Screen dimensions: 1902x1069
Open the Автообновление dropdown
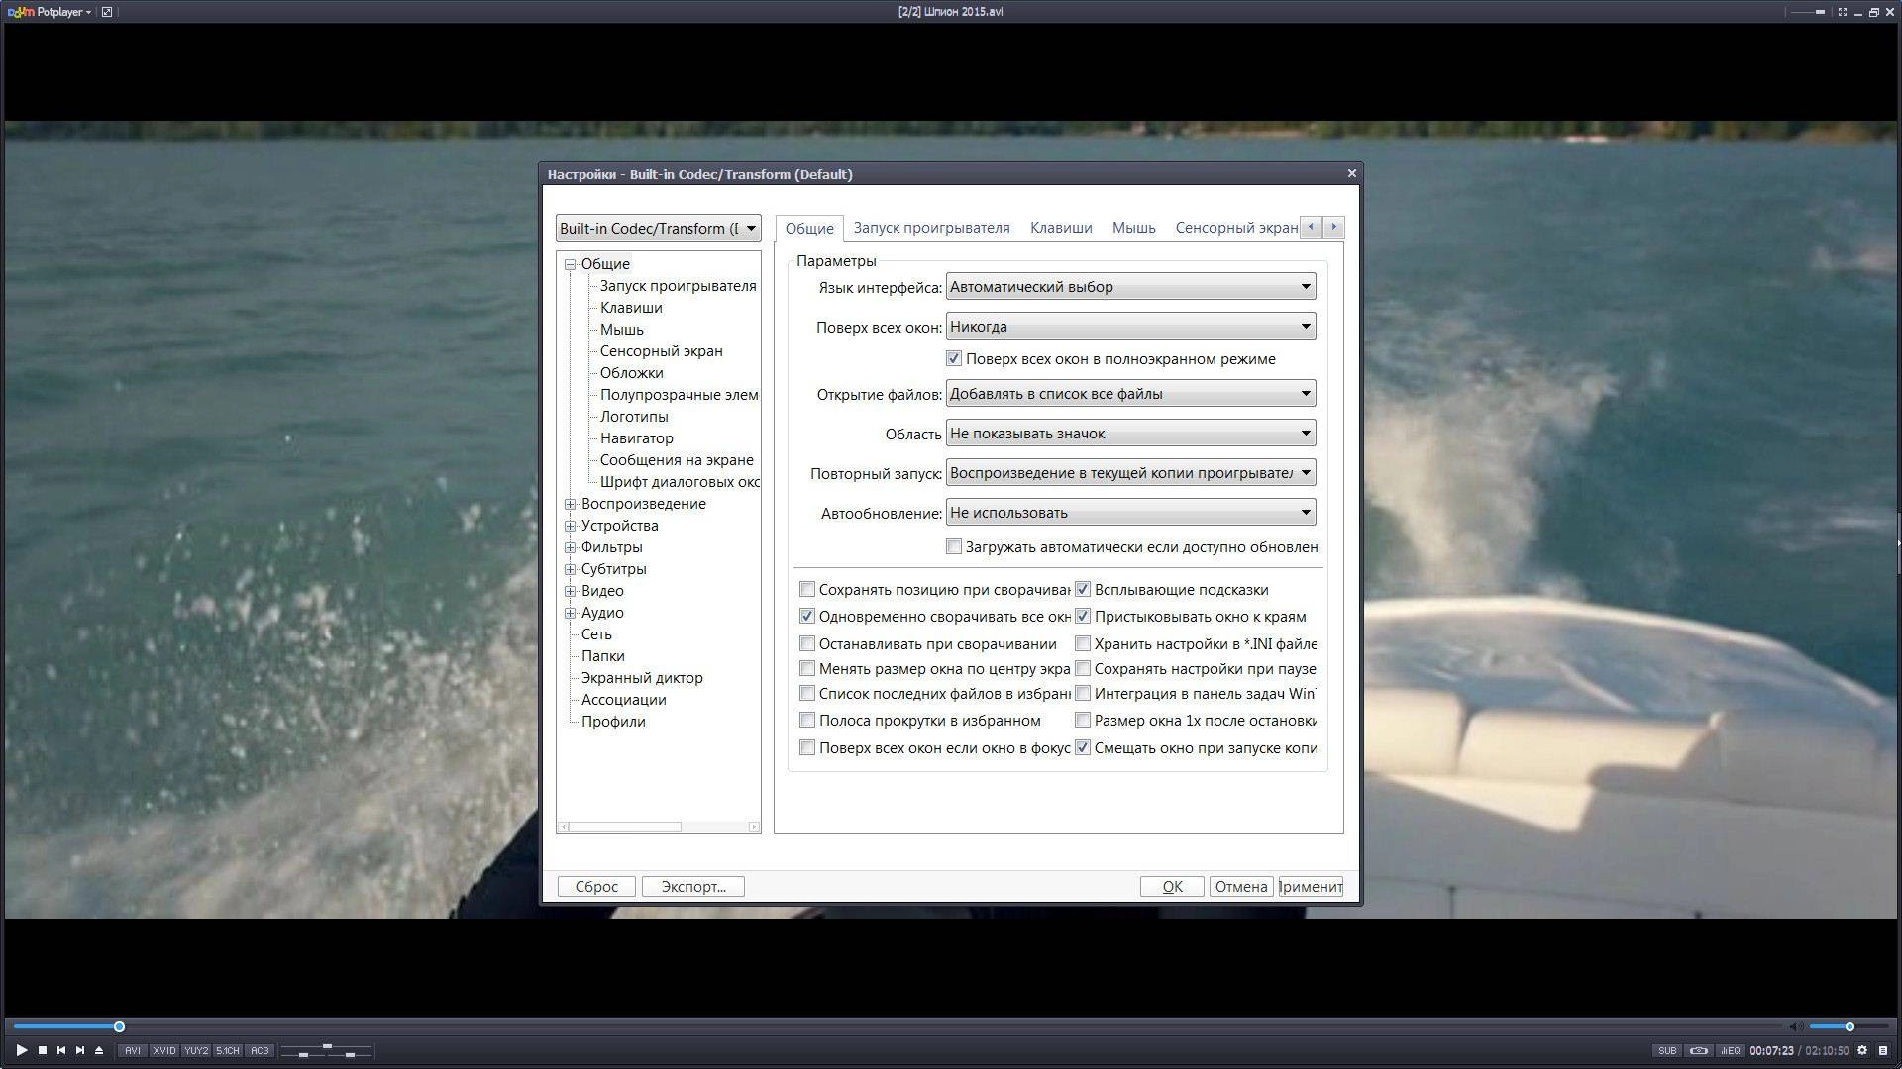(1130, 513)
